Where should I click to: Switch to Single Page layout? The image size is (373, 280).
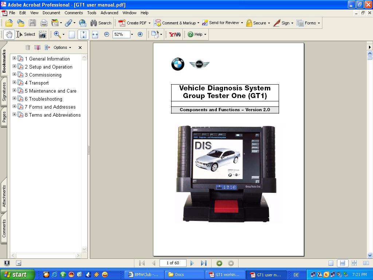[x=331, y=263]
